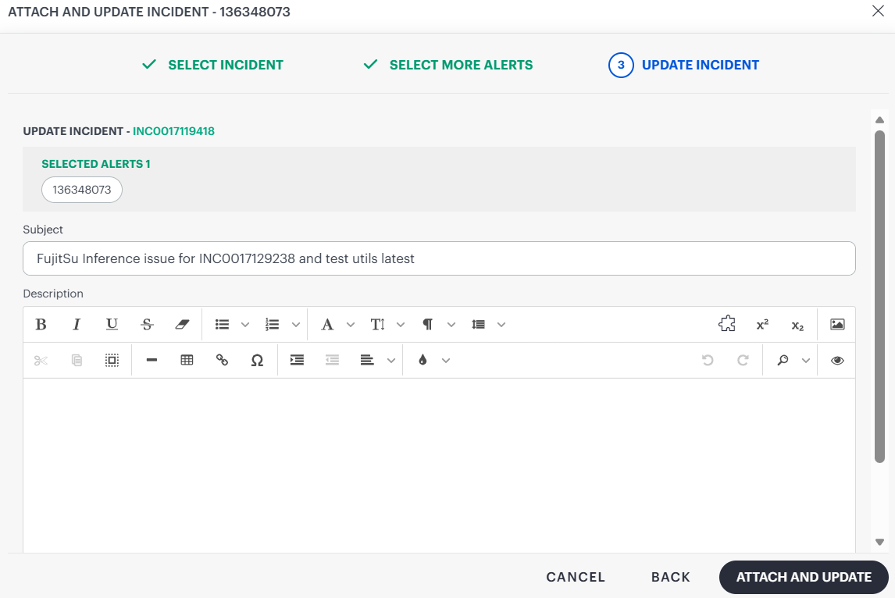Click the Attach and Update button
The image size is (895, 598).
point(804,577)
